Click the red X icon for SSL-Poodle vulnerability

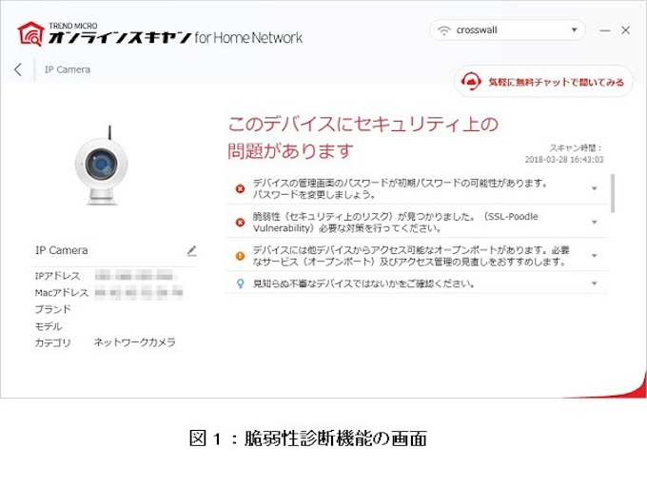(x=240, y=223)
